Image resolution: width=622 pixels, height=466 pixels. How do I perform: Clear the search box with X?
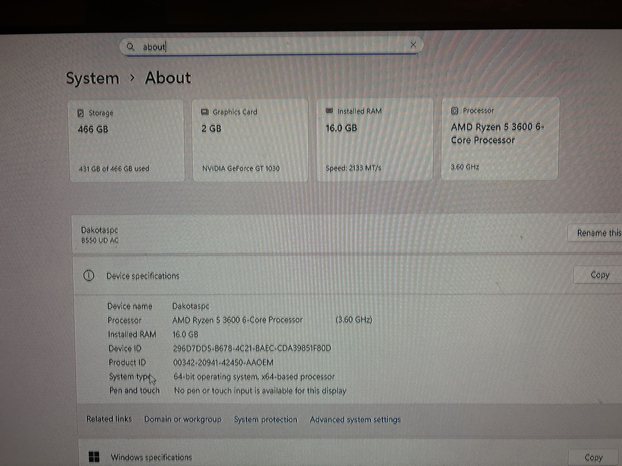pyautogui.click(x=413, y=45)
